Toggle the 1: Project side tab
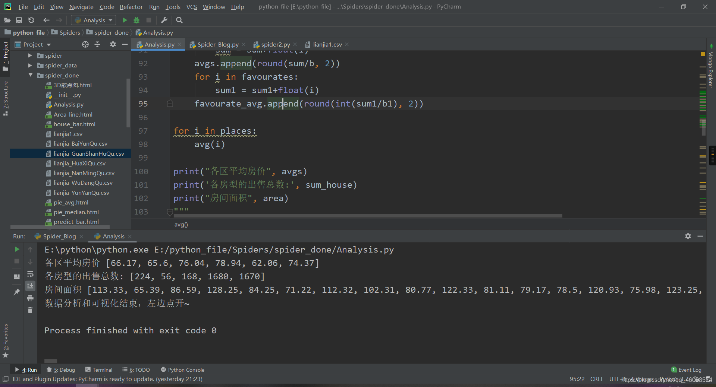The height and width of the screenshot is (387, 716). pos(5,56)
